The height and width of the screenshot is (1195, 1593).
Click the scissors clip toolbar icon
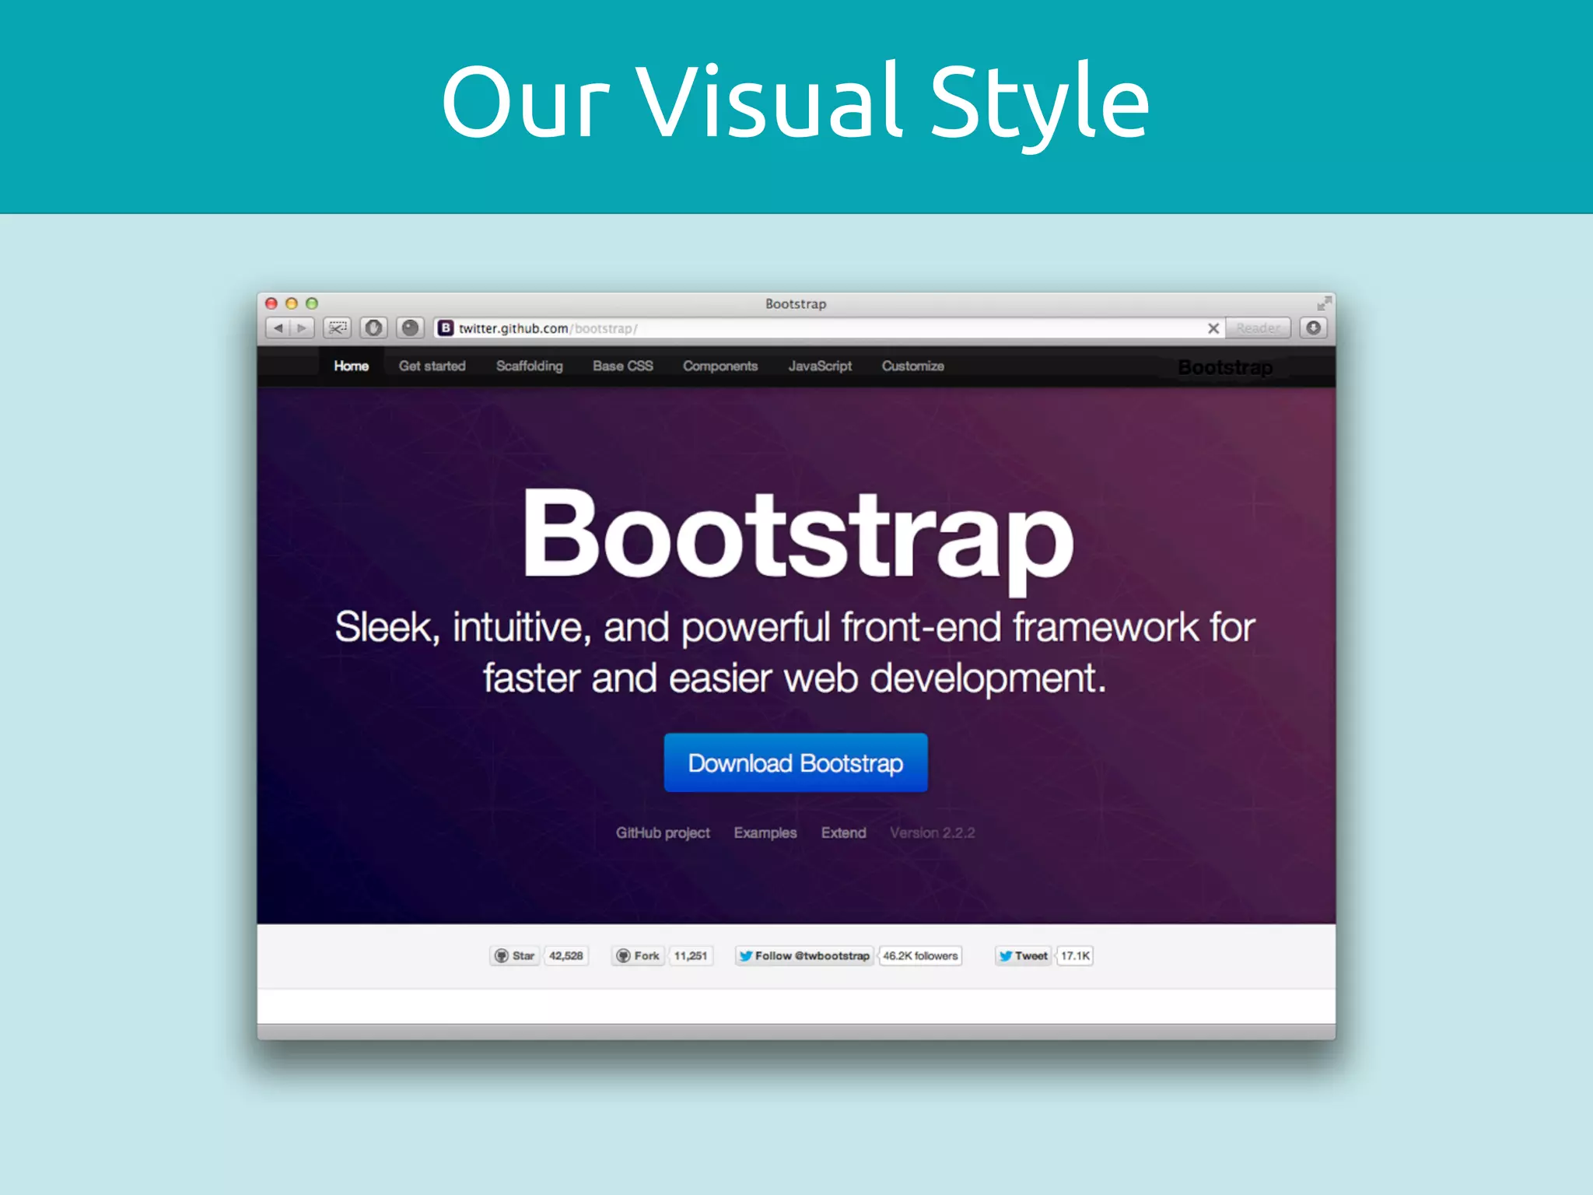tap(338, 328)
